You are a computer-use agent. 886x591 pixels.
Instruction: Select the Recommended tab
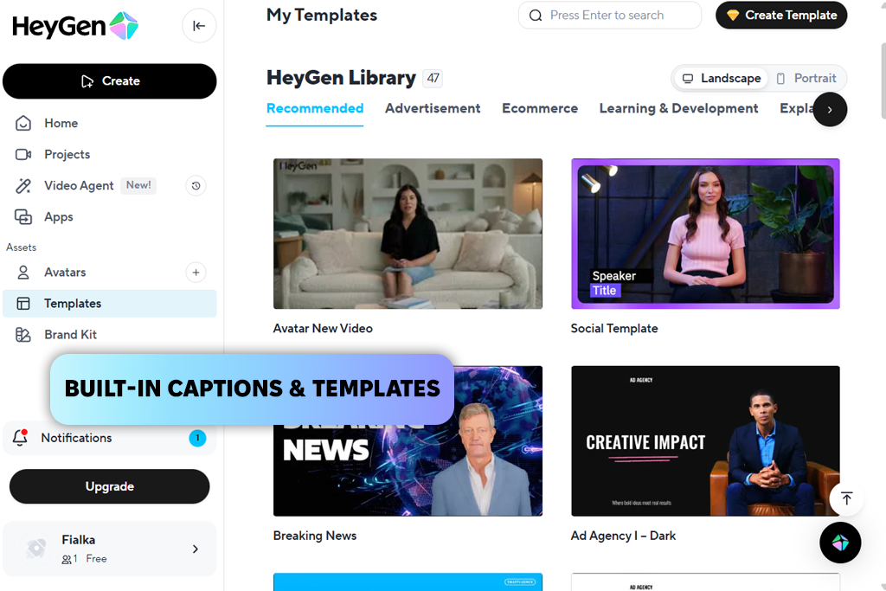point(315,108)
